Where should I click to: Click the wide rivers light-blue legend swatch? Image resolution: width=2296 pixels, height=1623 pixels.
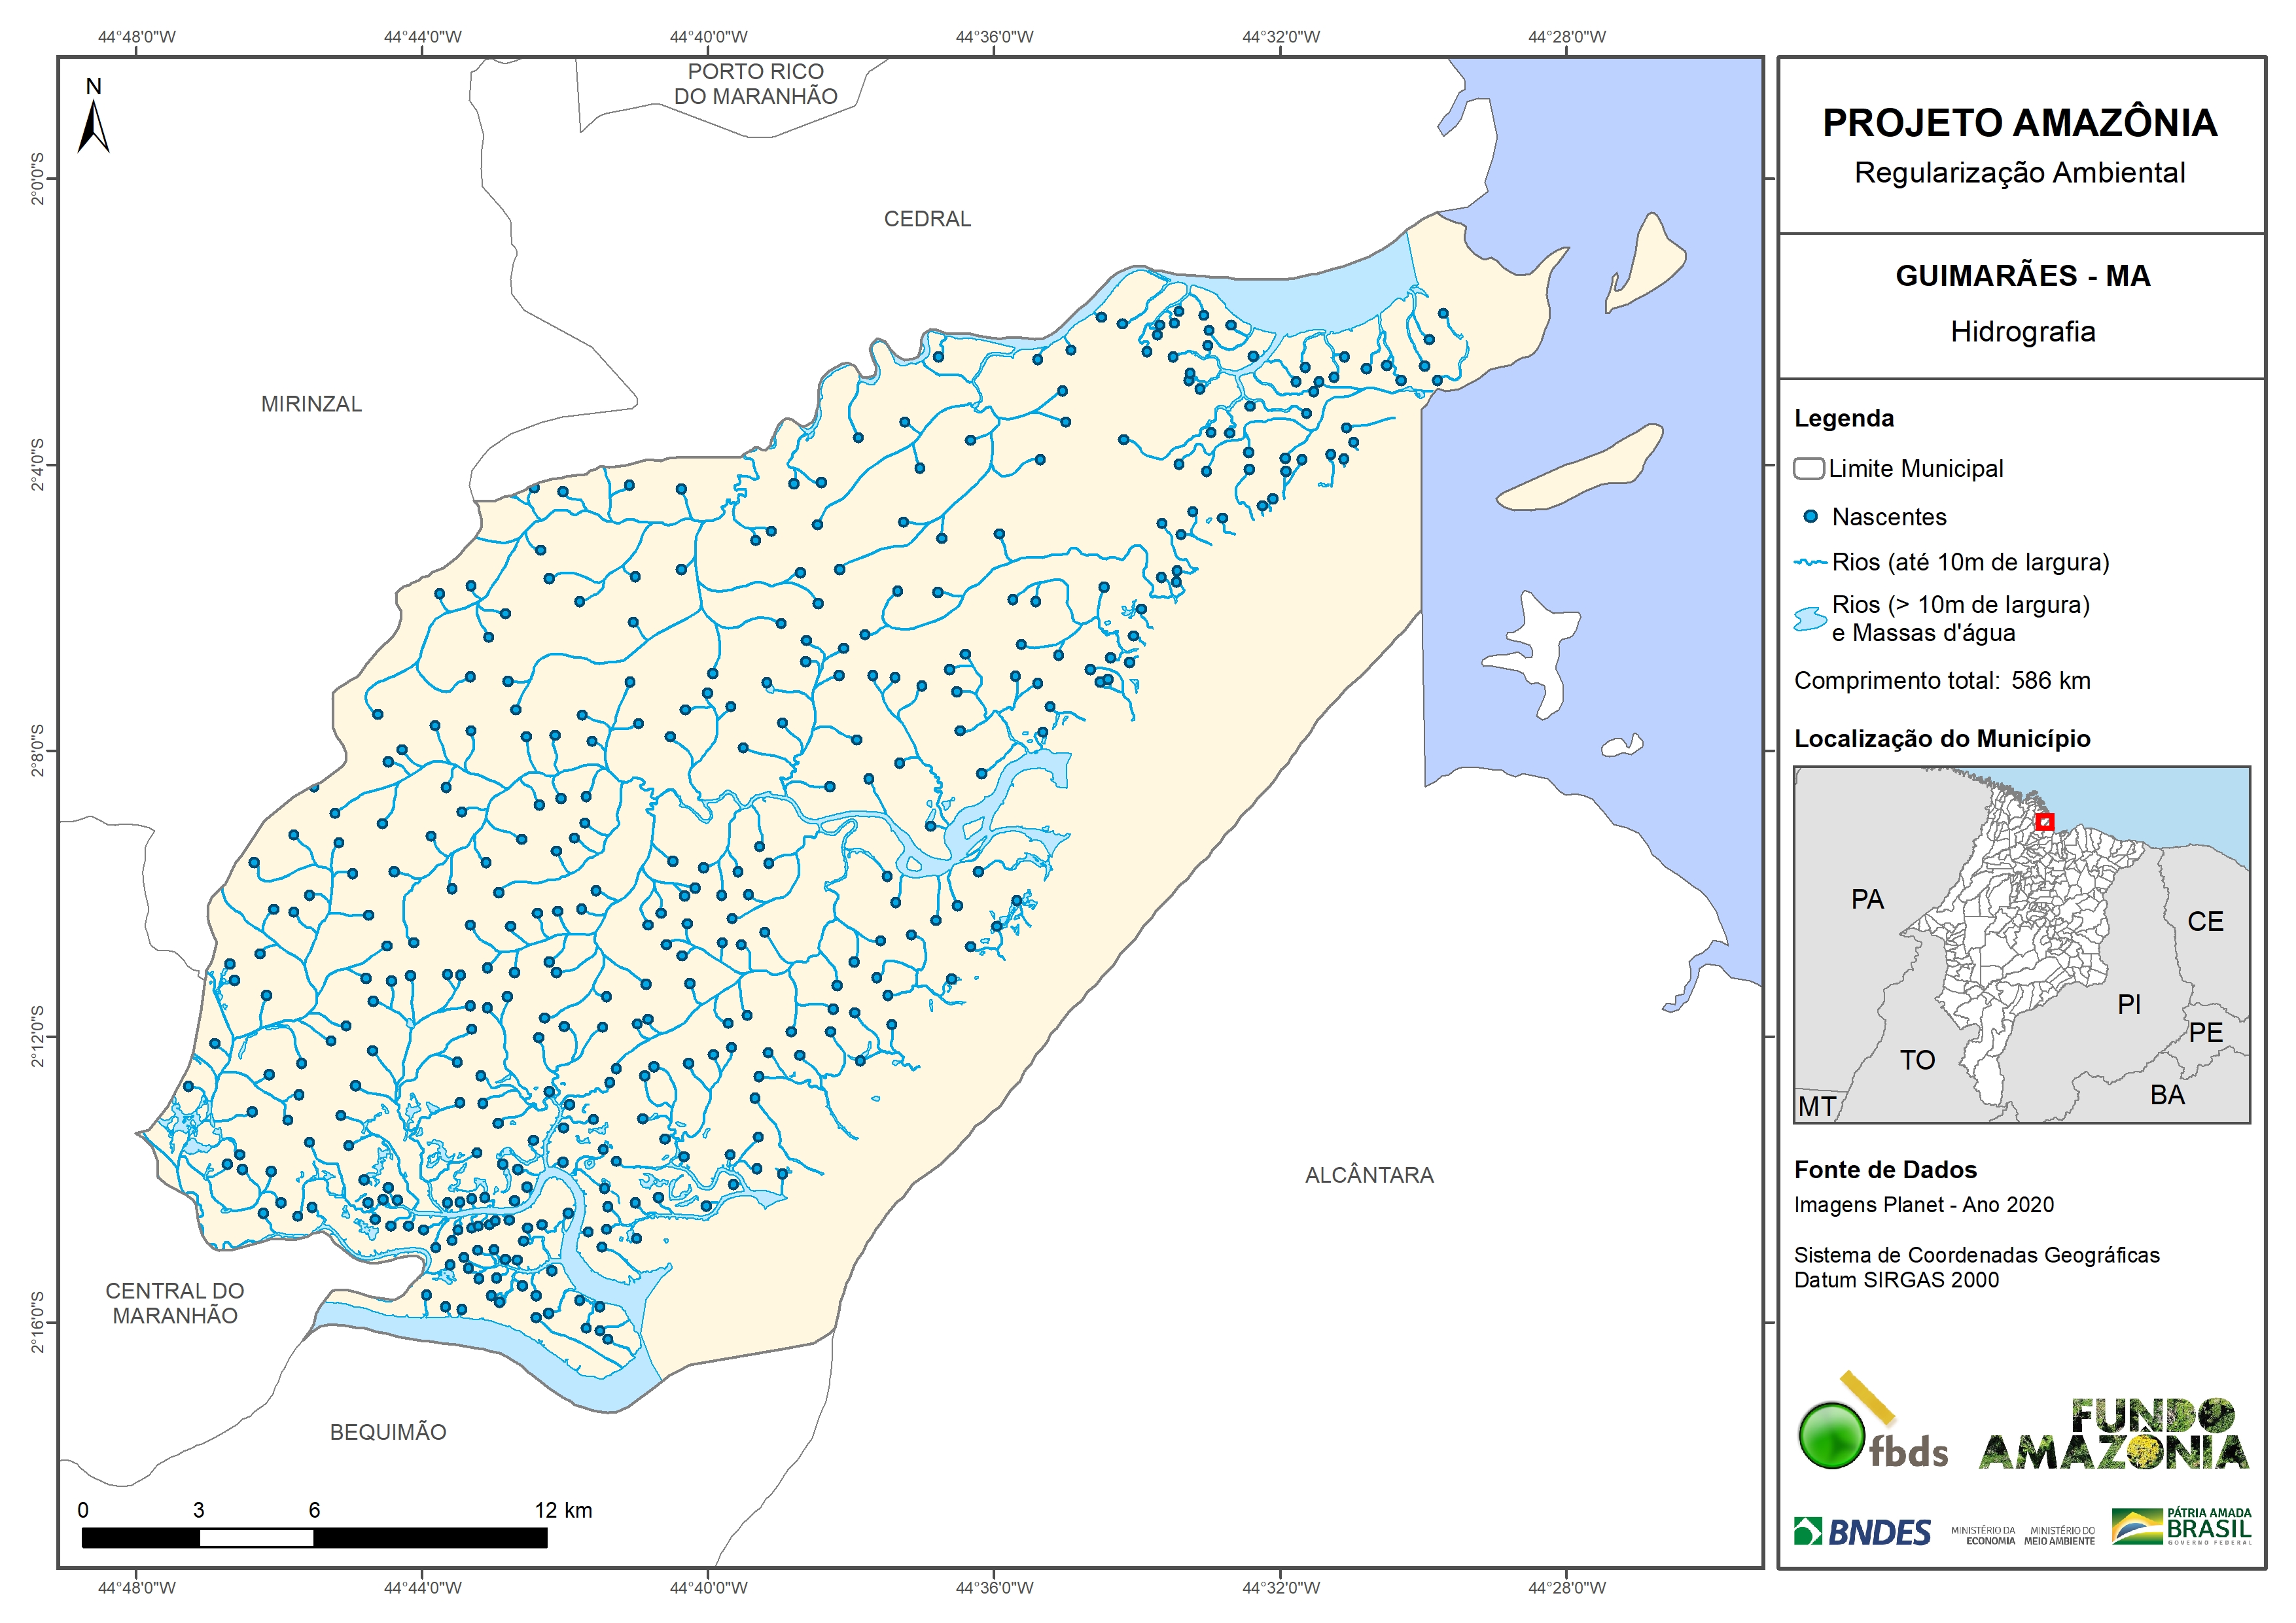[1810, 619]
